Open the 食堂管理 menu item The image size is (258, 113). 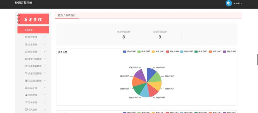33,45
